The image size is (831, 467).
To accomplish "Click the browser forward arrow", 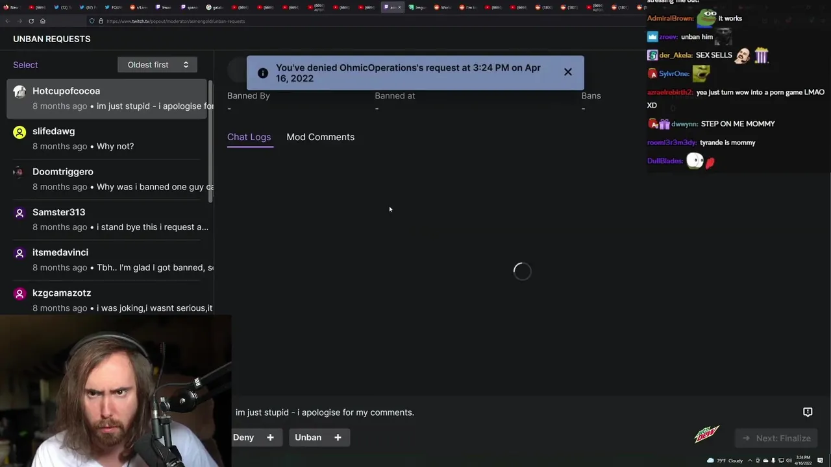I will tap(19, 21).
